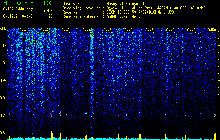Click the 0450 time marker

[x=212, y=30]
